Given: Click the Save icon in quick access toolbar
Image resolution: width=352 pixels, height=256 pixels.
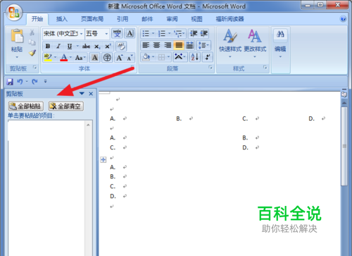Looking at the screenshot, I should [x=10, y=82].
